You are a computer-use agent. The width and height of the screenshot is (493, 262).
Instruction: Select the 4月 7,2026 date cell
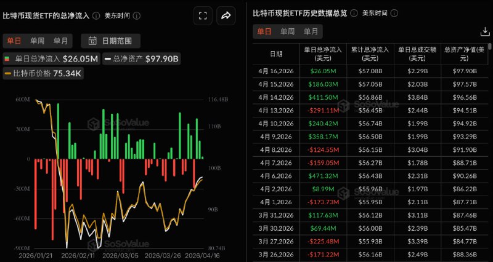pyautogui.click(x=276, y=163)
